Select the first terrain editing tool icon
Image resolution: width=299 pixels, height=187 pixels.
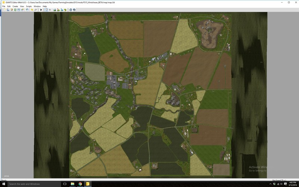coord(55,10)
